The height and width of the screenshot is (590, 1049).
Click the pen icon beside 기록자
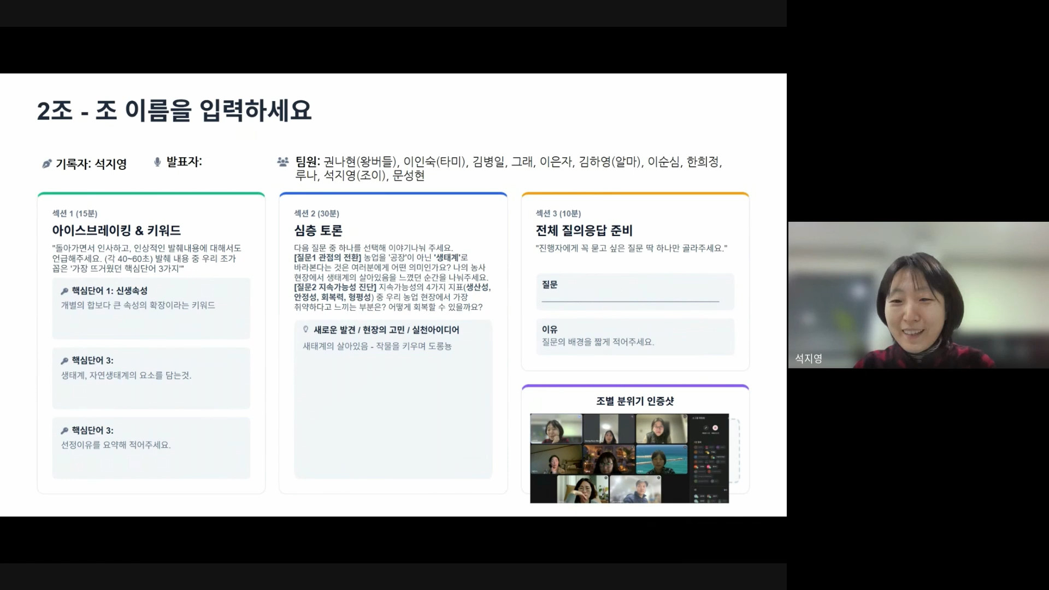point(47,164)
